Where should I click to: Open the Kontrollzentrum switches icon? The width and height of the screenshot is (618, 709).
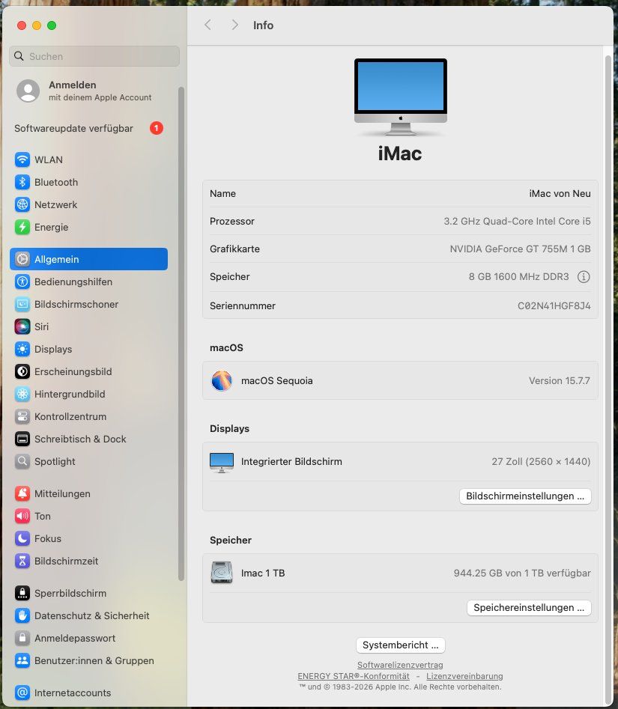22,416
